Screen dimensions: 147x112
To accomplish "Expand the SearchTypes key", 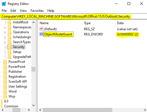I will pyautogui.click(x=5, y=42).
